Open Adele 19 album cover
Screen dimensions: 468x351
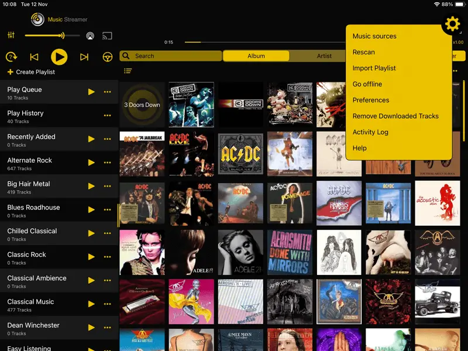(191, 252)
